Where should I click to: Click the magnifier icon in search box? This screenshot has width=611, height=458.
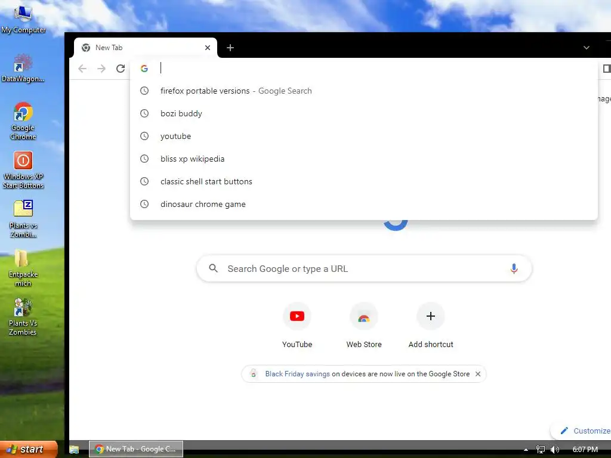213,268
